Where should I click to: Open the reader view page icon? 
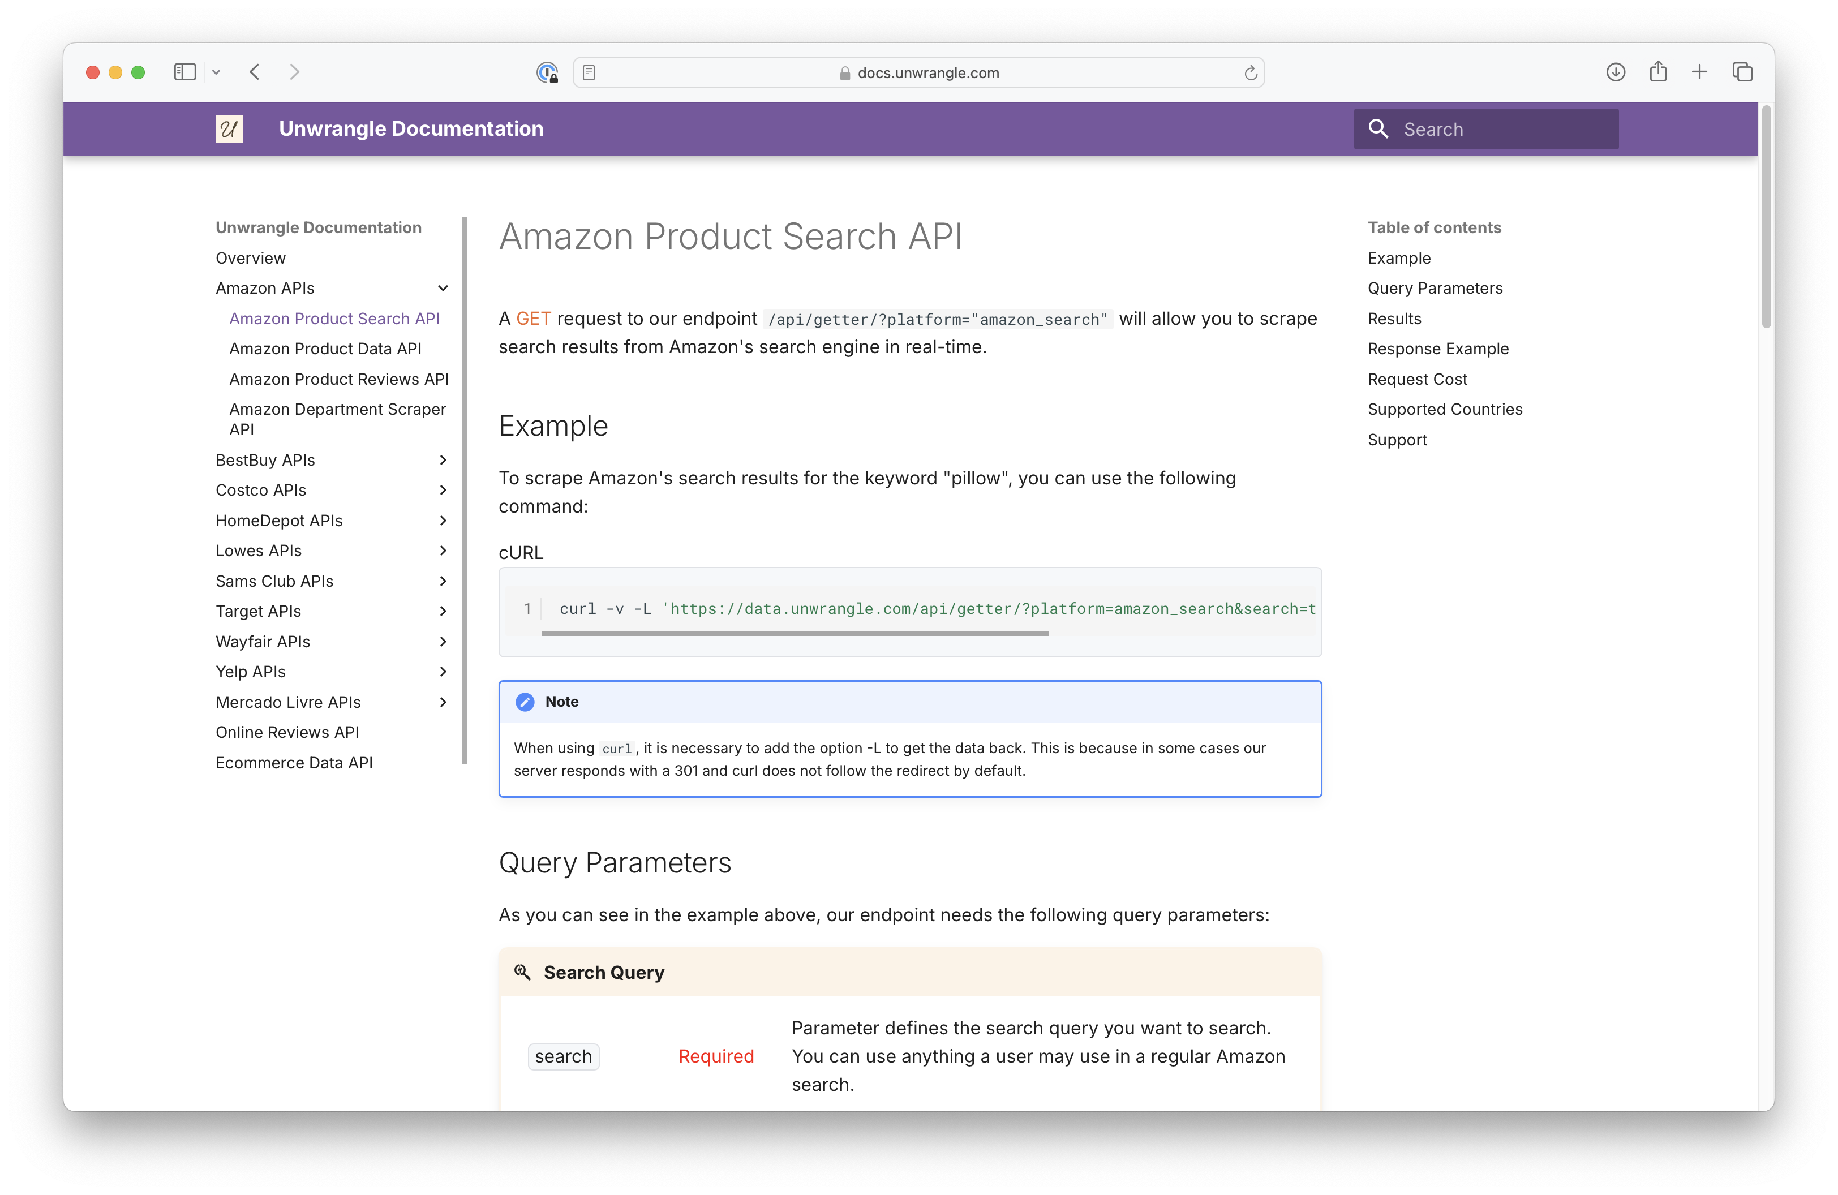tap(589, 72)
